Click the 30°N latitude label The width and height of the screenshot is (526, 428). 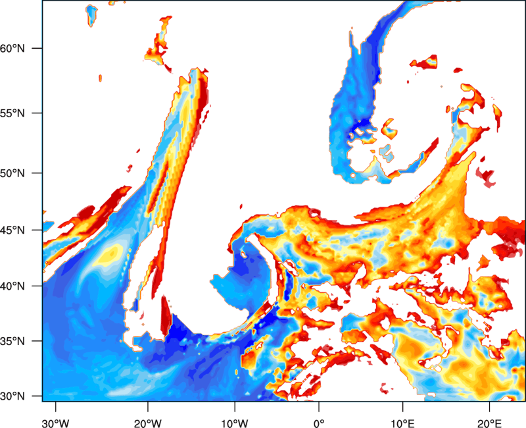[12, 396]
